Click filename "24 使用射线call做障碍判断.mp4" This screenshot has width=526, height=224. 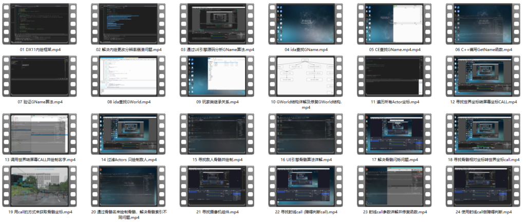484,212
